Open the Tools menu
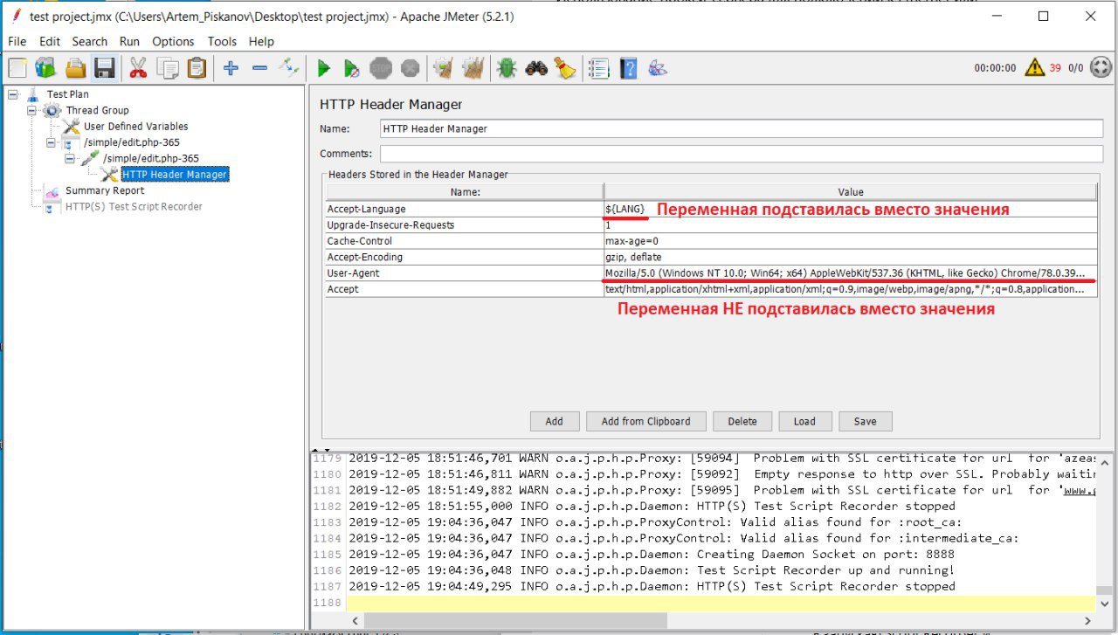 (x=222, y=41)
